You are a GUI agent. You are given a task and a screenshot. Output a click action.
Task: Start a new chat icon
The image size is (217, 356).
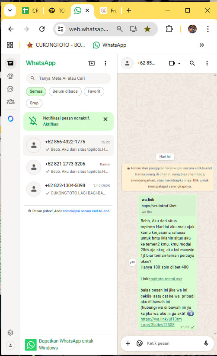tap(92, 63)
